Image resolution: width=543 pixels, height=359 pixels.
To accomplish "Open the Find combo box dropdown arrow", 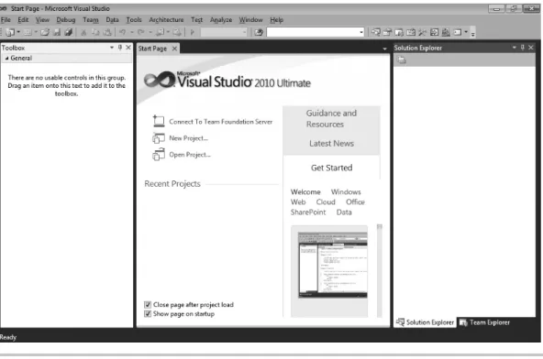I will [361, 32].
